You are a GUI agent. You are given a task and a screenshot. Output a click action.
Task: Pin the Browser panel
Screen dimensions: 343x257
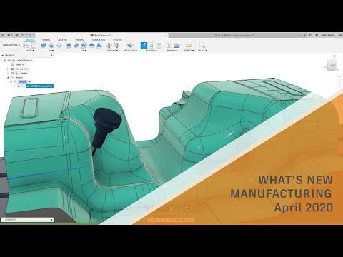[51, 55]
